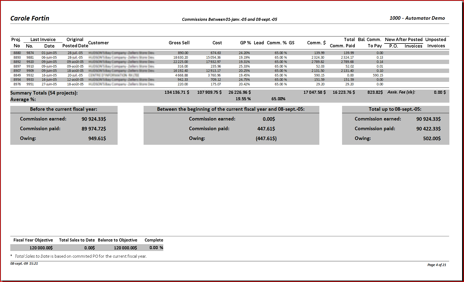This screenshot has height=282, width=464.
Task: Click the Before the current fiscal year heading
Action: [64, 109]
